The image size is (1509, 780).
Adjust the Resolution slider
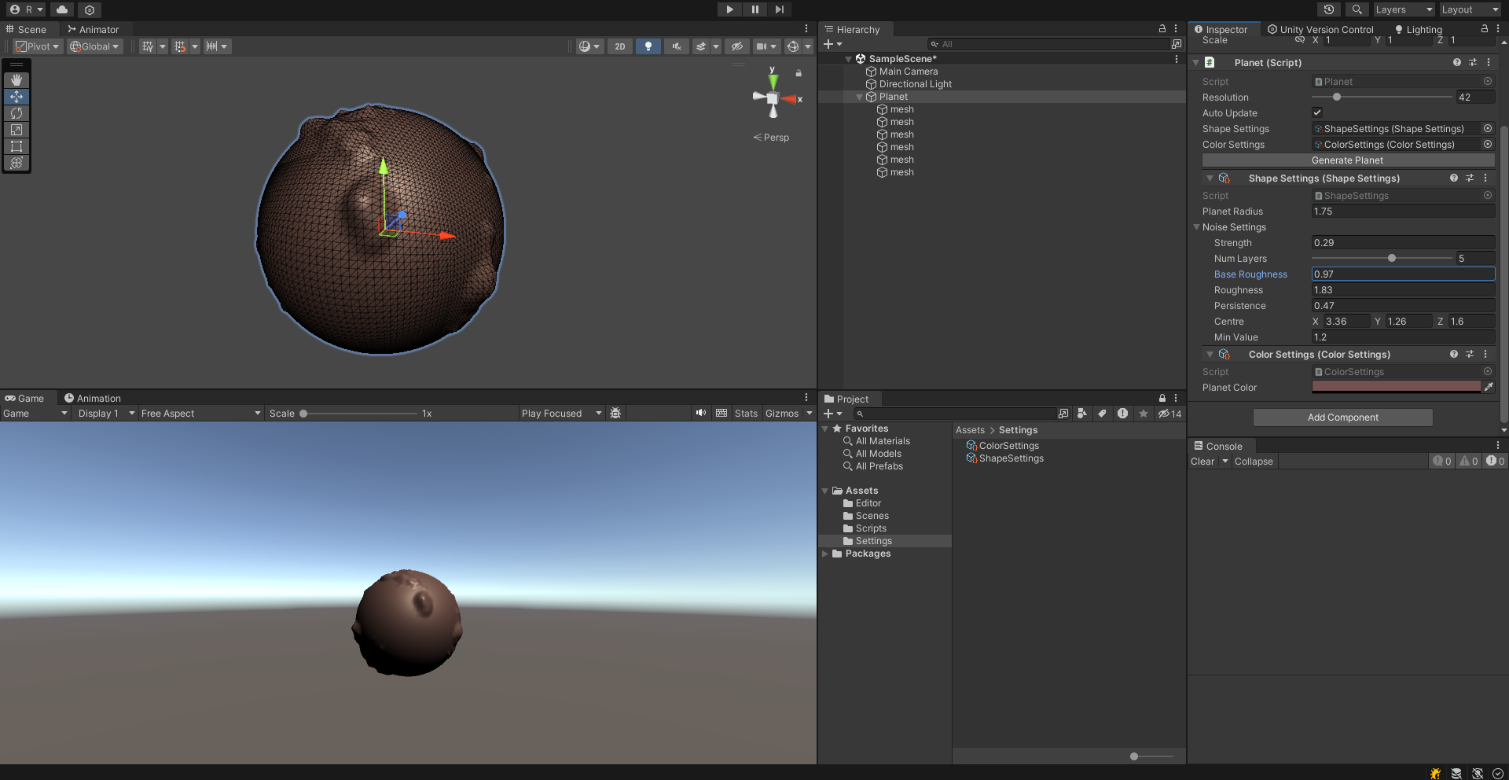1336,97
